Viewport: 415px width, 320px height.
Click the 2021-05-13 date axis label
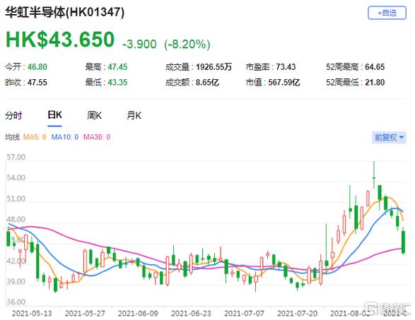pyautogui.click(x=32, y=314)
